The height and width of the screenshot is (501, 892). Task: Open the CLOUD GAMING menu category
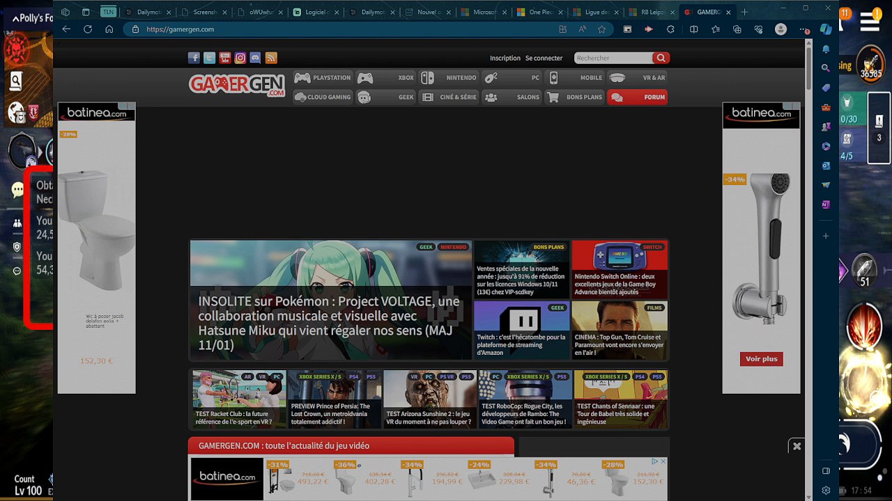[x=323, y=97]
